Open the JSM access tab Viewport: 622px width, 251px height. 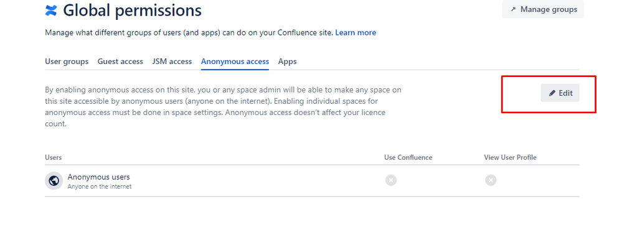(x=172, y=62)
